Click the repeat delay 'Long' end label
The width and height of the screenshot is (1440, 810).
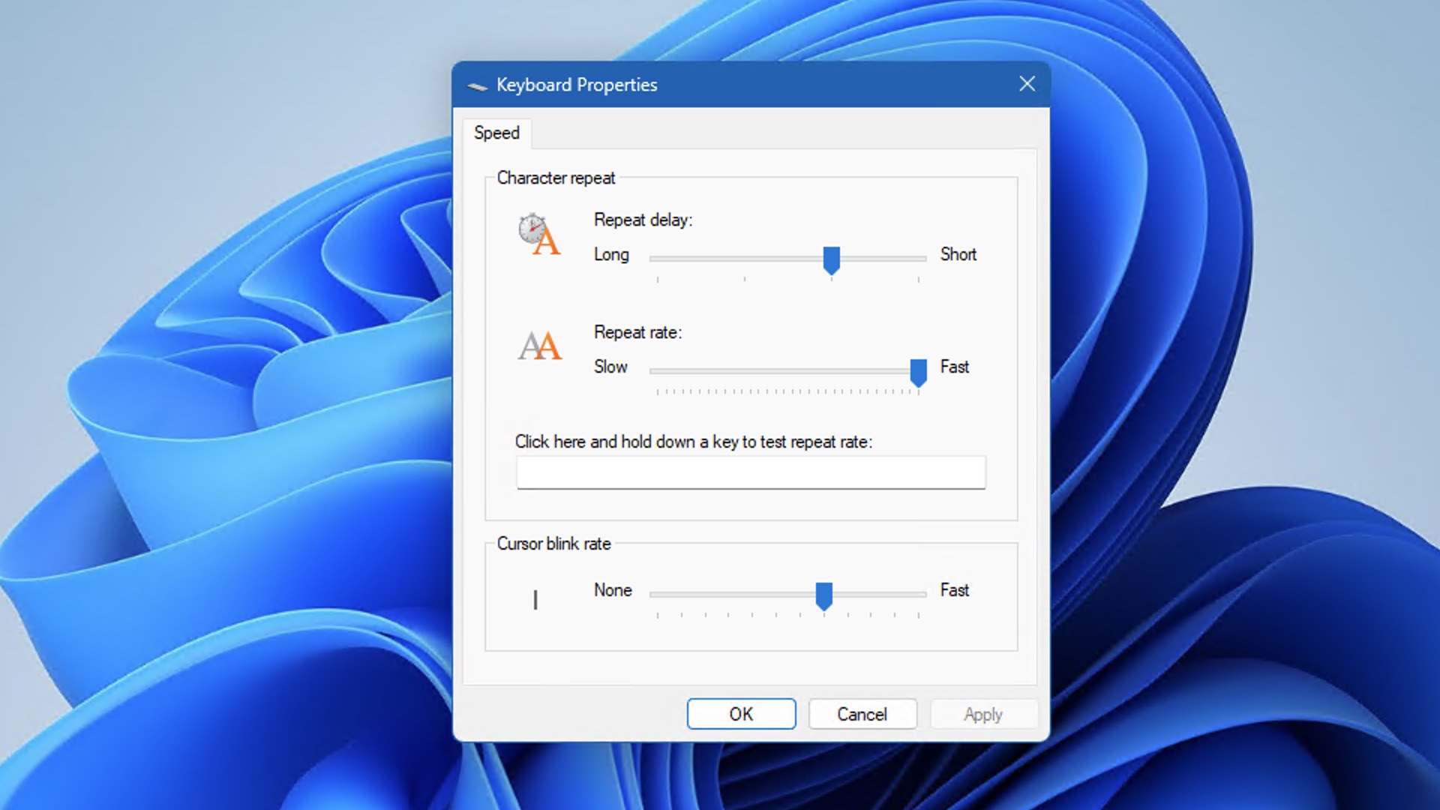pos(609,254)
